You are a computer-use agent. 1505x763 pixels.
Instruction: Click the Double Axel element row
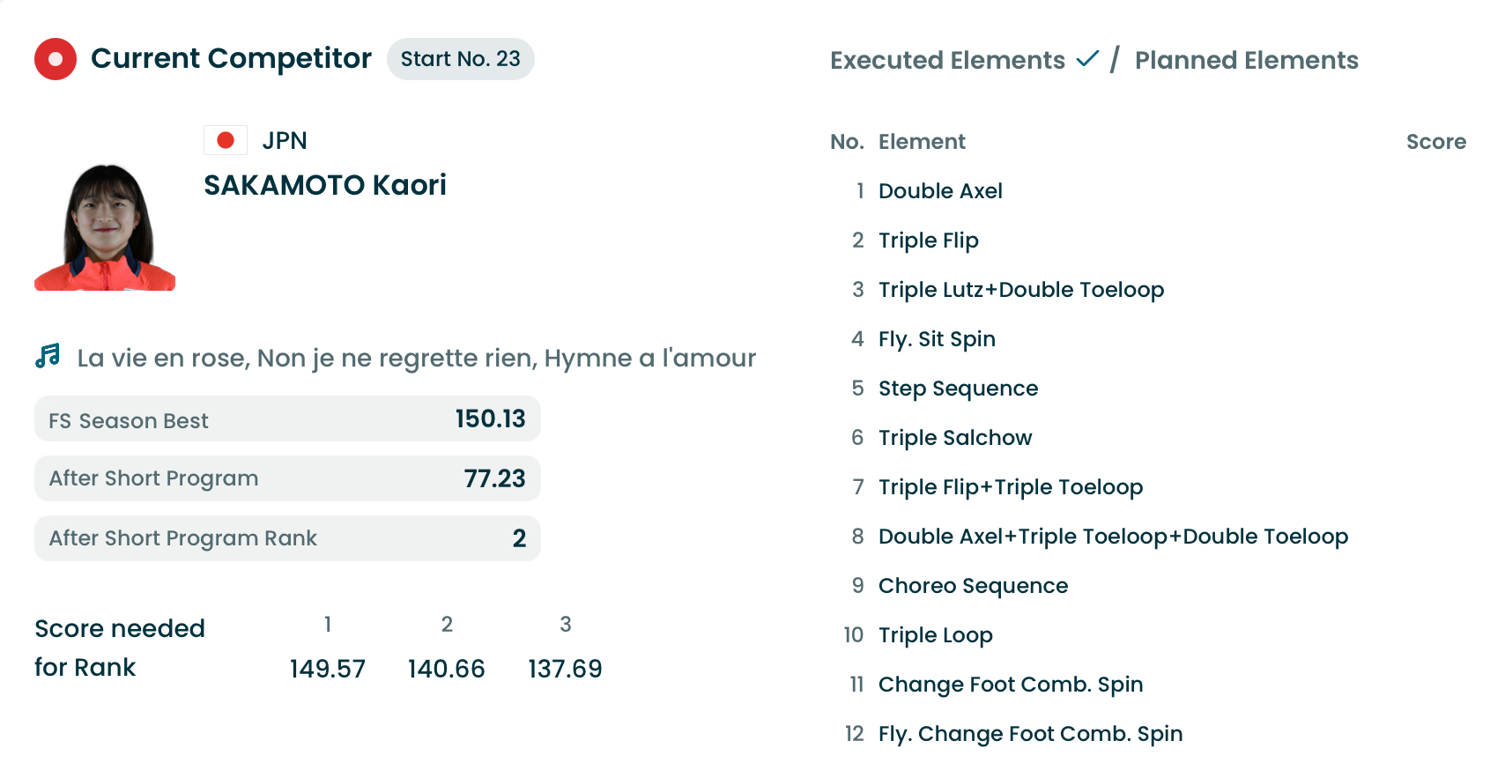[940, 191]
